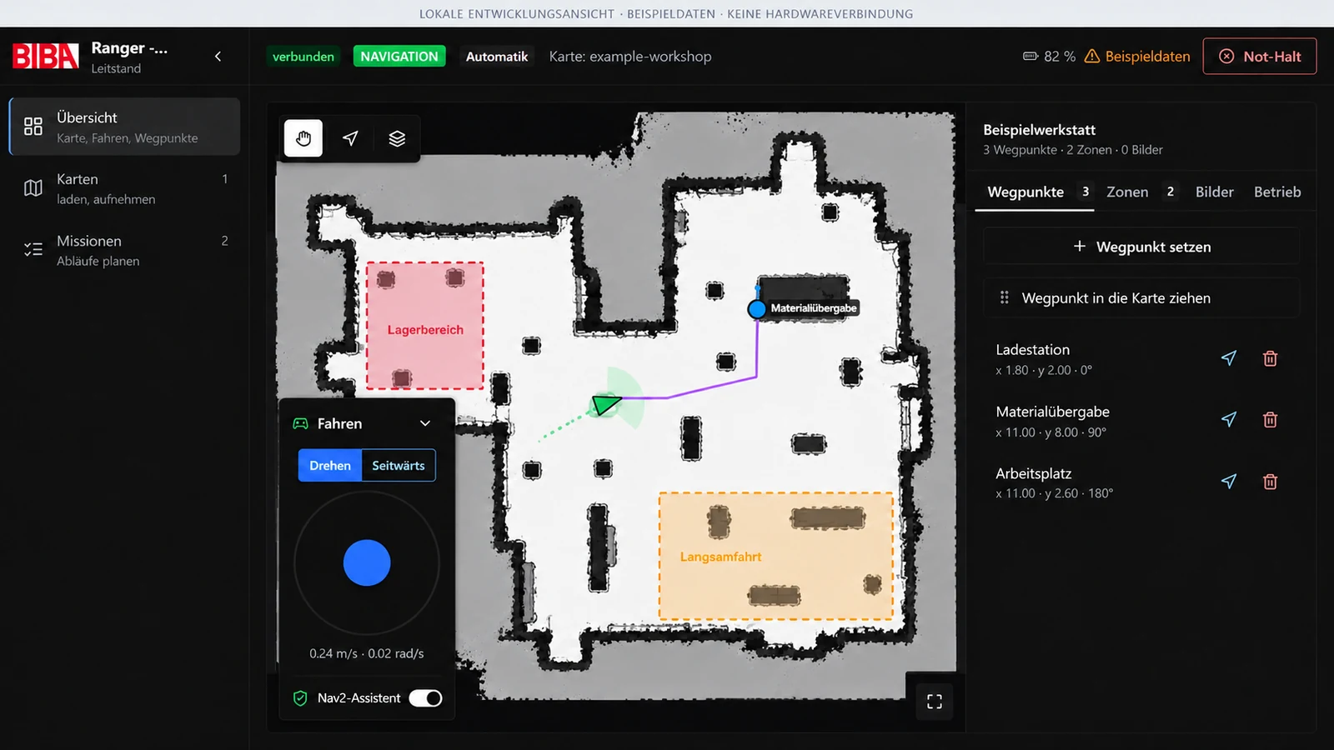1334x750 pixels.
Task: Click the Materialübergabe waypoint marker on map
Action: (757, 309)
